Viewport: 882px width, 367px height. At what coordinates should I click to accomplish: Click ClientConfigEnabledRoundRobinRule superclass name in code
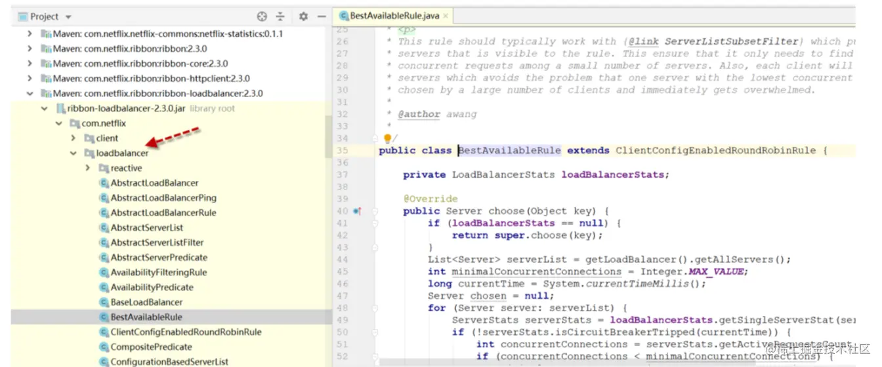(x=715, y=151)
